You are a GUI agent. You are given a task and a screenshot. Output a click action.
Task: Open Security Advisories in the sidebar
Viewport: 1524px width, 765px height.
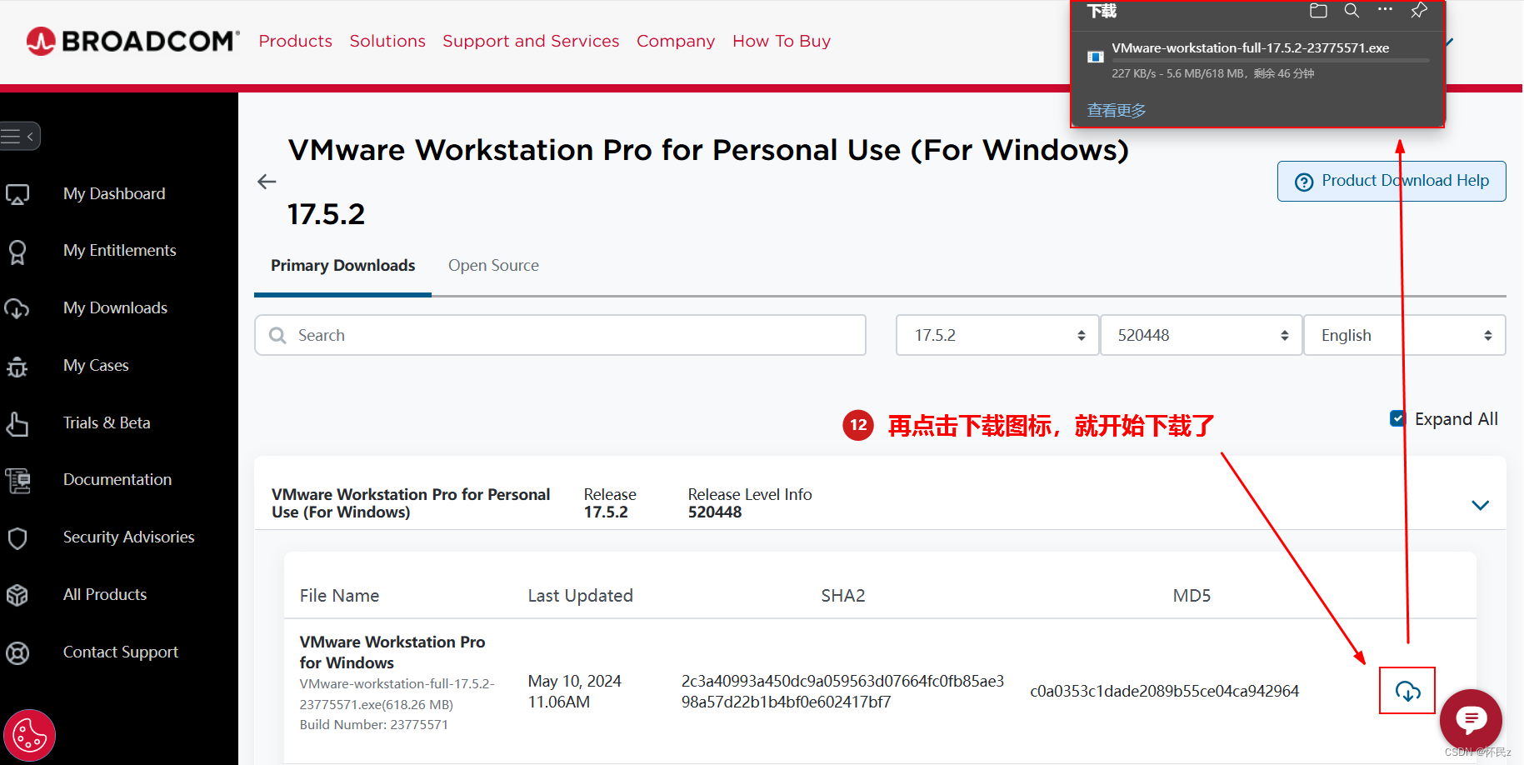(x=129, y=537)
